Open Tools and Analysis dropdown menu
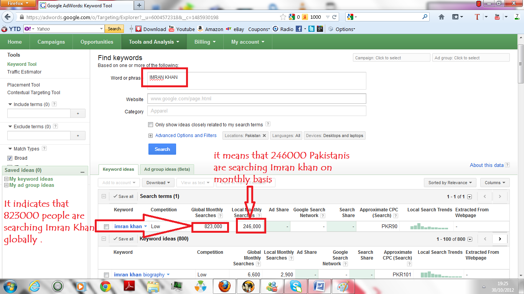Image resolution: width=524 pixels, height=294 pixels. coord(154,42)
